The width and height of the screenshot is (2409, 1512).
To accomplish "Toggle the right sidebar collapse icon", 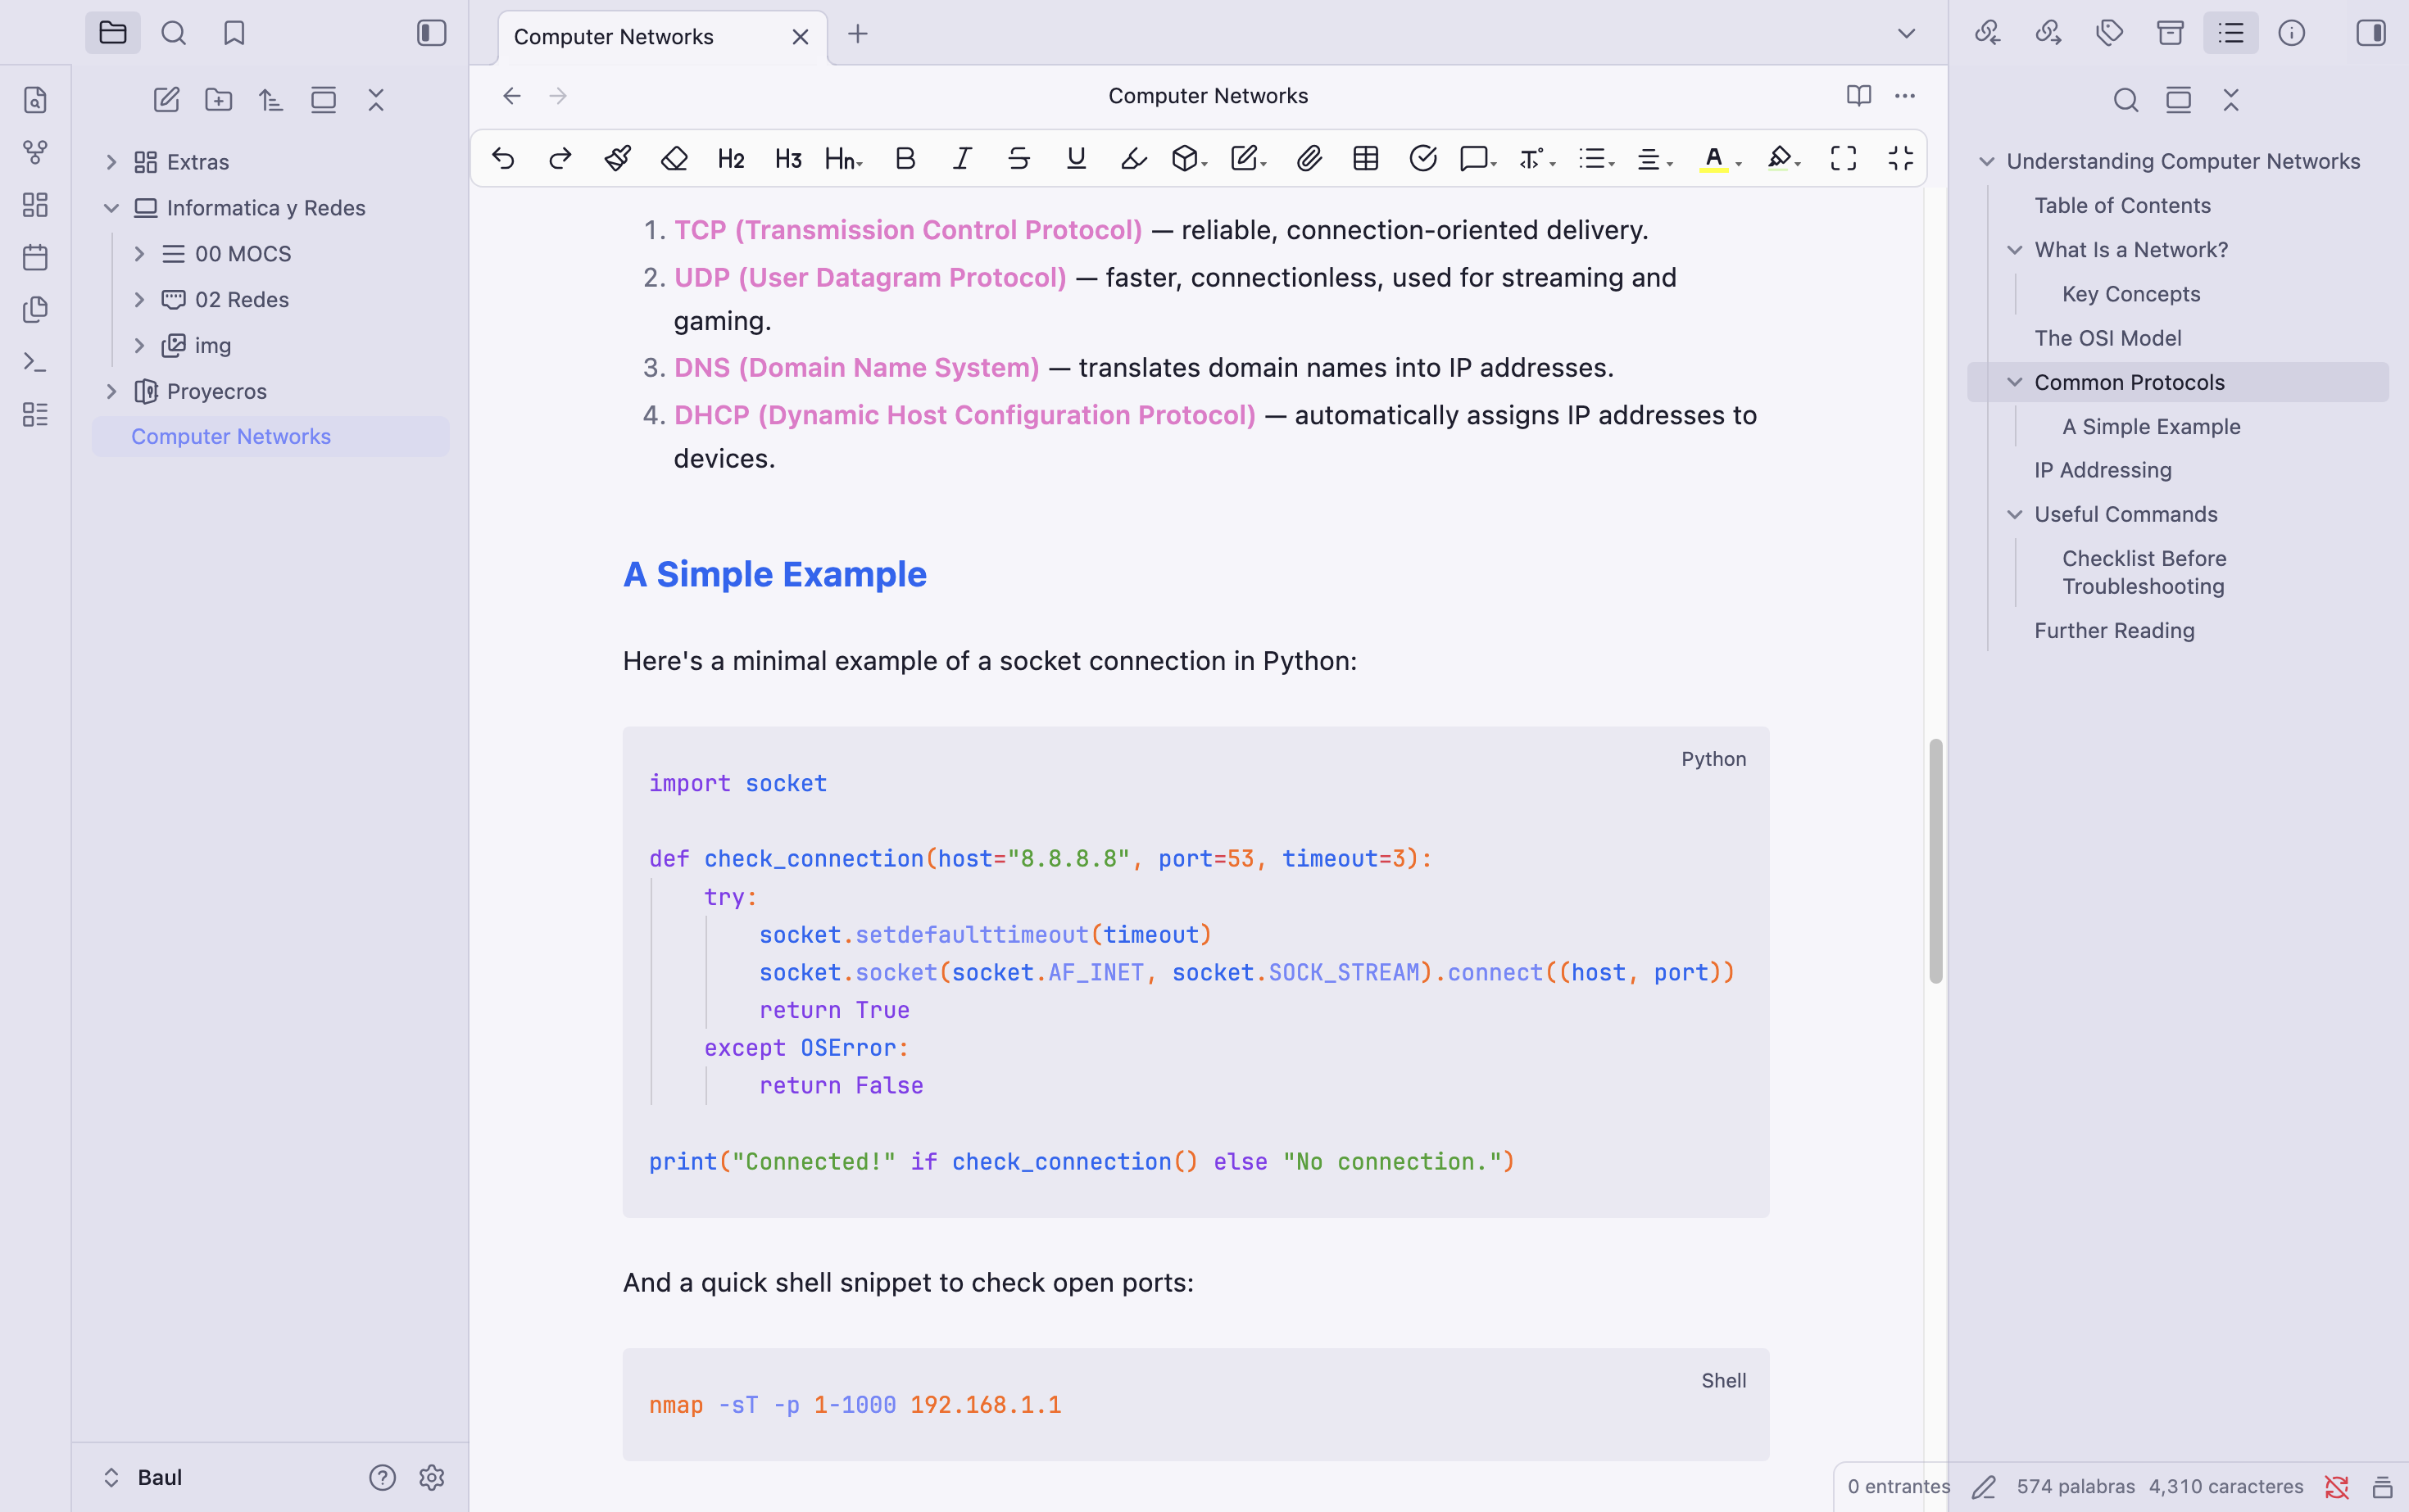I will tap(2370, 33).
